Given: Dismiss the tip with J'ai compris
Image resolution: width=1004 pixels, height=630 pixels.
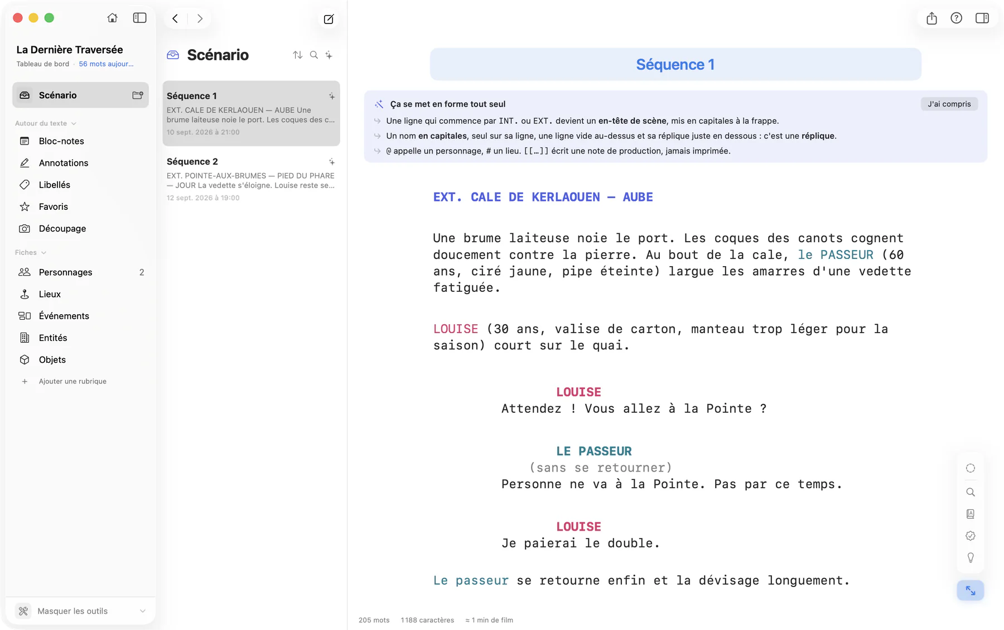Looking at the screenshot, I should [x=949, y=104].
